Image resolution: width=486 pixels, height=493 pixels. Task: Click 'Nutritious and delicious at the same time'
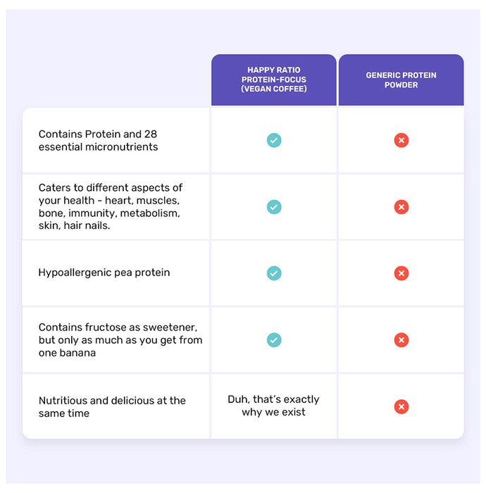(x=112, y=407)
